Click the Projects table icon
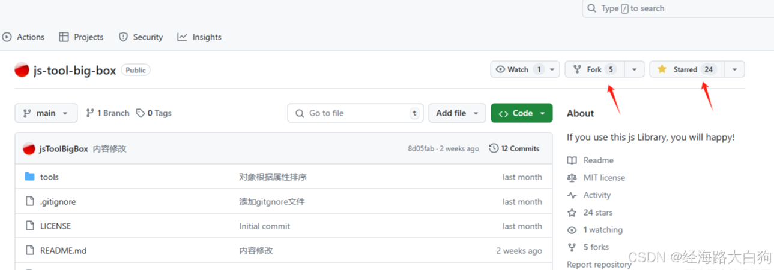774x270 pixels. (64, 37)
